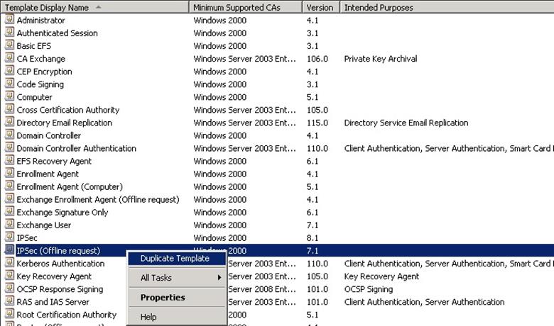Image resolution: width=554 pixels, height=326 pixels.
Task: Click the Cross Certification Authority icon
Action: (9, 109)
